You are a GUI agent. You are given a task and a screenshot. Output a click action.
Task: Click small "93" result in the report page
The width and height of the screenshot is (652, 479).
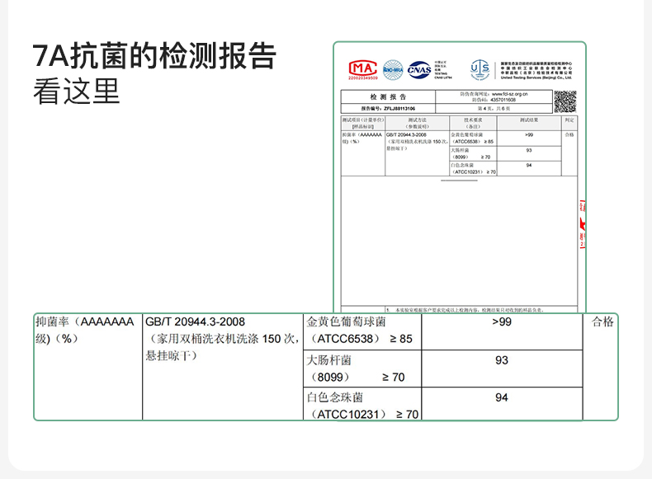tap(529, 150)
